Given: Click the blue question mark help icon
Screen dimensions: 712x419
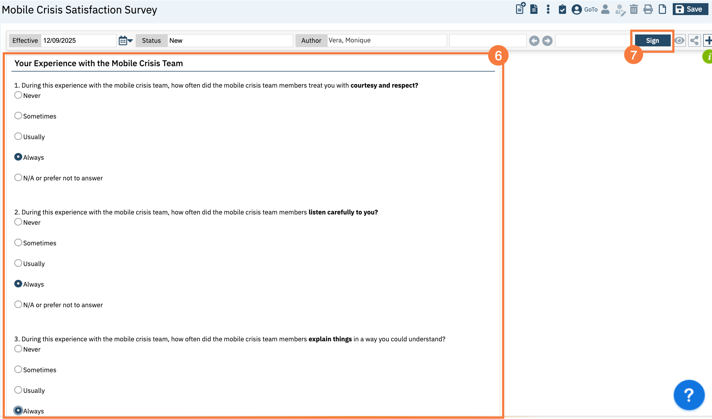Looking at the screenshot, I should 689,395.
